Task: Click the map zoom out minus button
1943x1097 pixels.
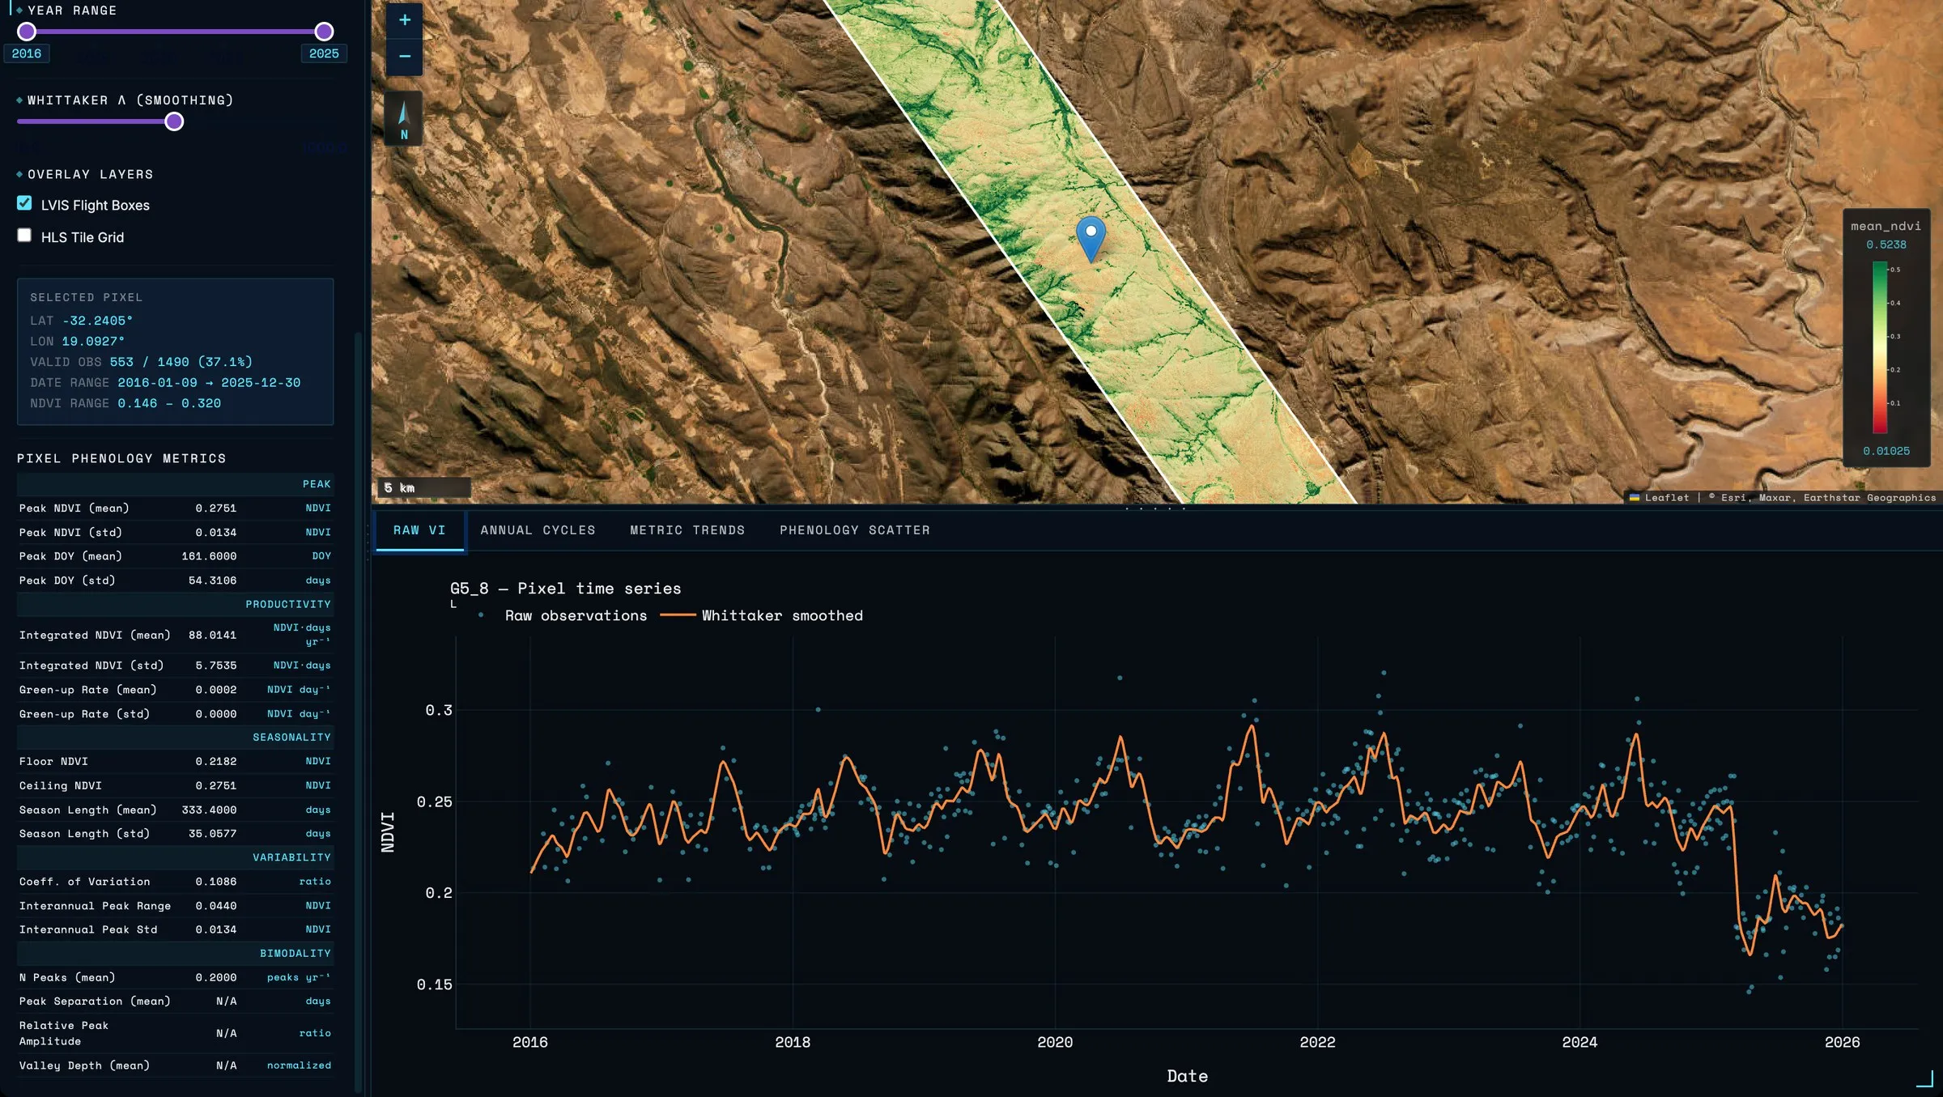Action: (404, 57)
